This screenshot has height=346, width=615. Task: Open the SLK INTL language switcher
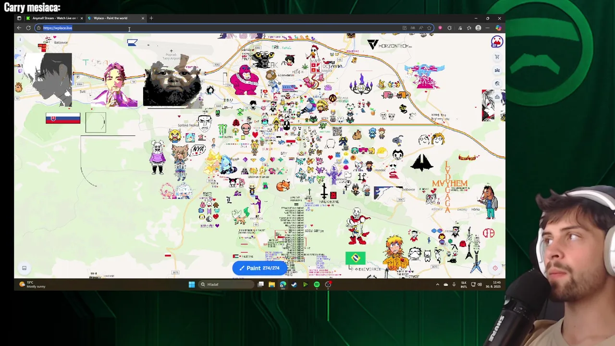coord(464,284)
